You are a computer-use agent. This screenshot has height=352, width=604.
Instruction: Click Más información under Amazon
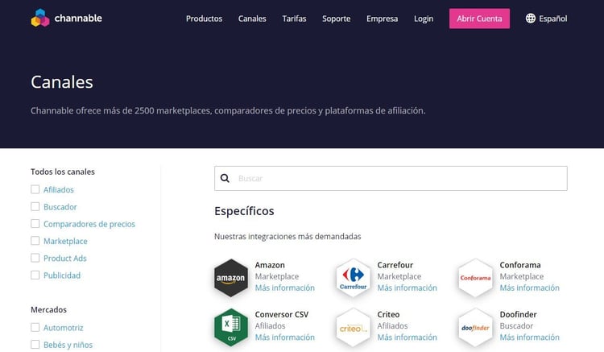pos(284,288)
